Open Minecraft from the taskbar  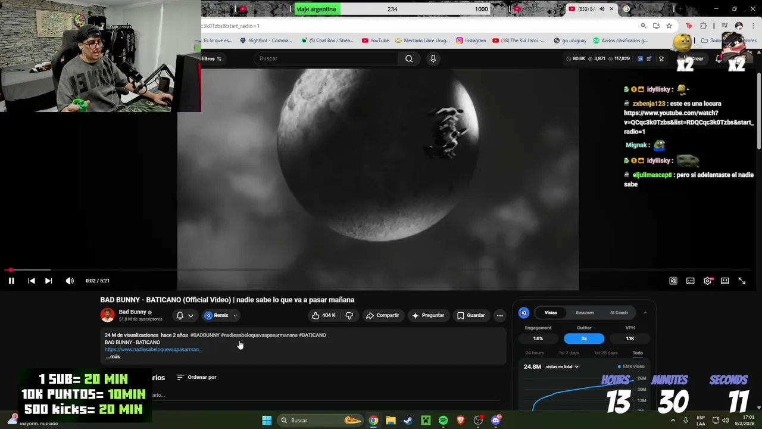(426, 420)
